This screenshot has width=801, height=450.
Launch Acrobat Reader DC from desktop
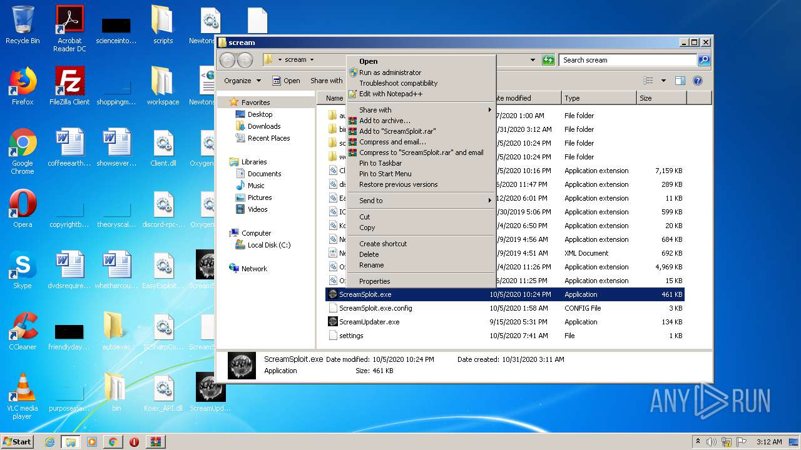69,28
